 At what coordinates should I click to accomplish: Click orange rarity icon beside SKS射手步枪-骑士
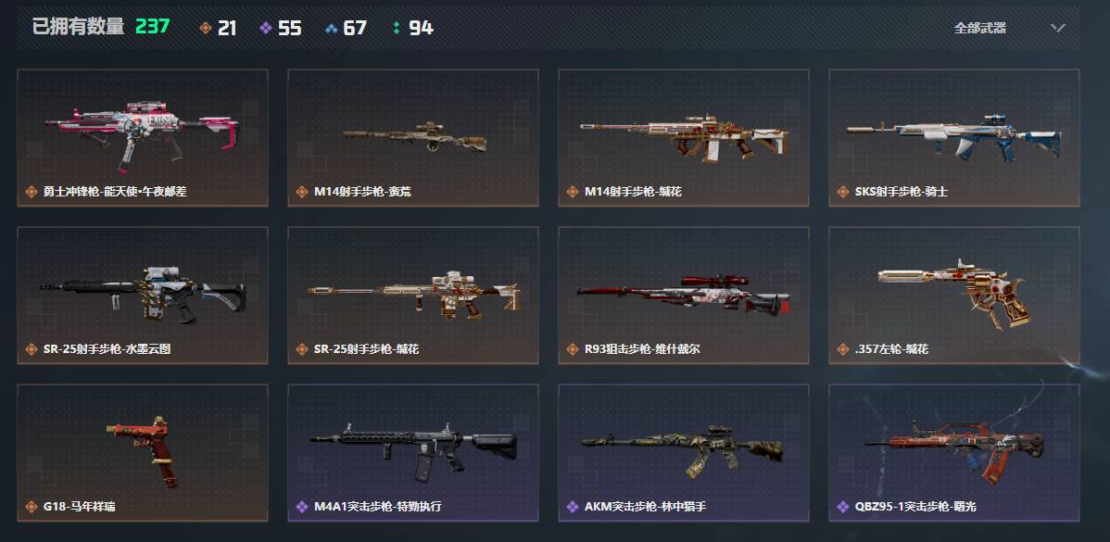click(x=842, y=192)
